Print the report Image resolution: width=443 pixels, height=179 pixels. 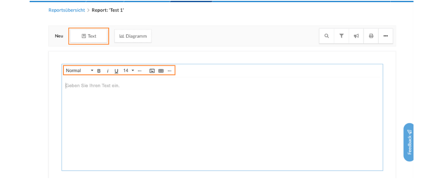pos(371,36)
